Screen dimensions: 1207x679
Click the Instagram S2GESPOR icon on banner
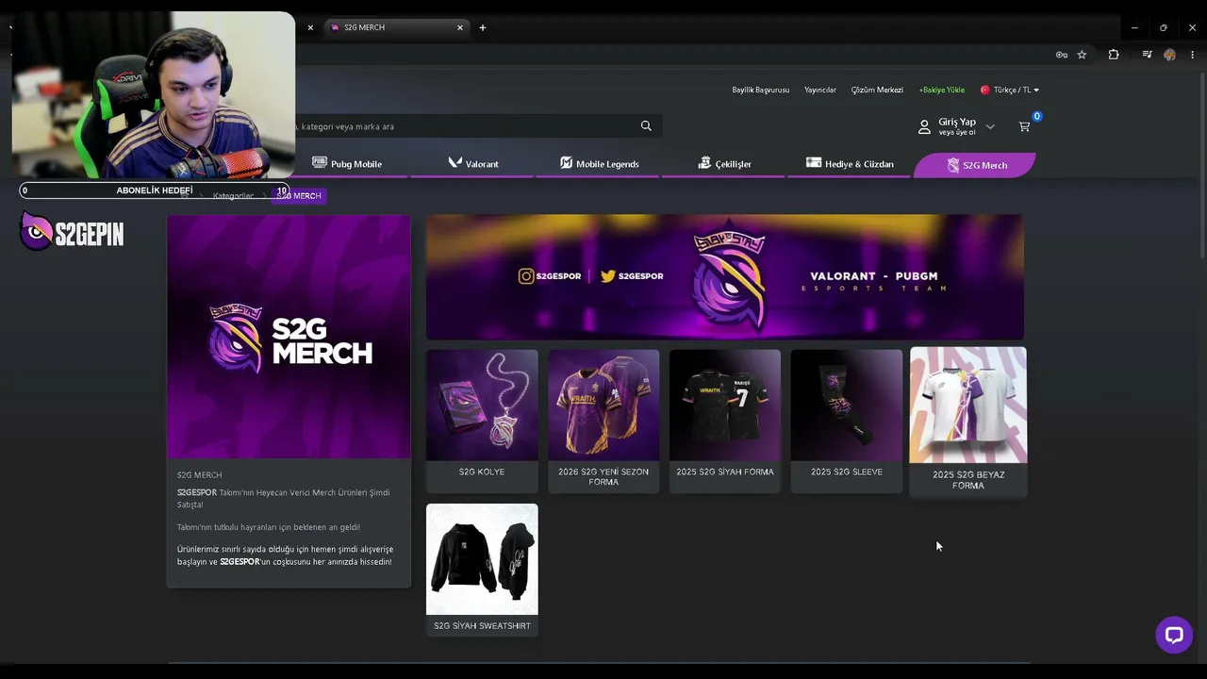(526, 276)
